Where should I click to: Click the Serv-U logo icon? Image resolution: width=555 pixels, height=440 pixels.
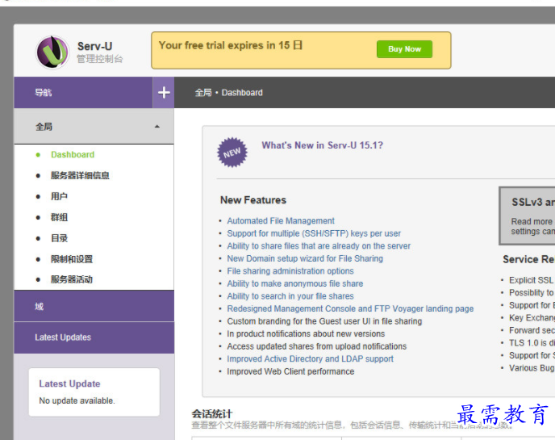point(52,52)
